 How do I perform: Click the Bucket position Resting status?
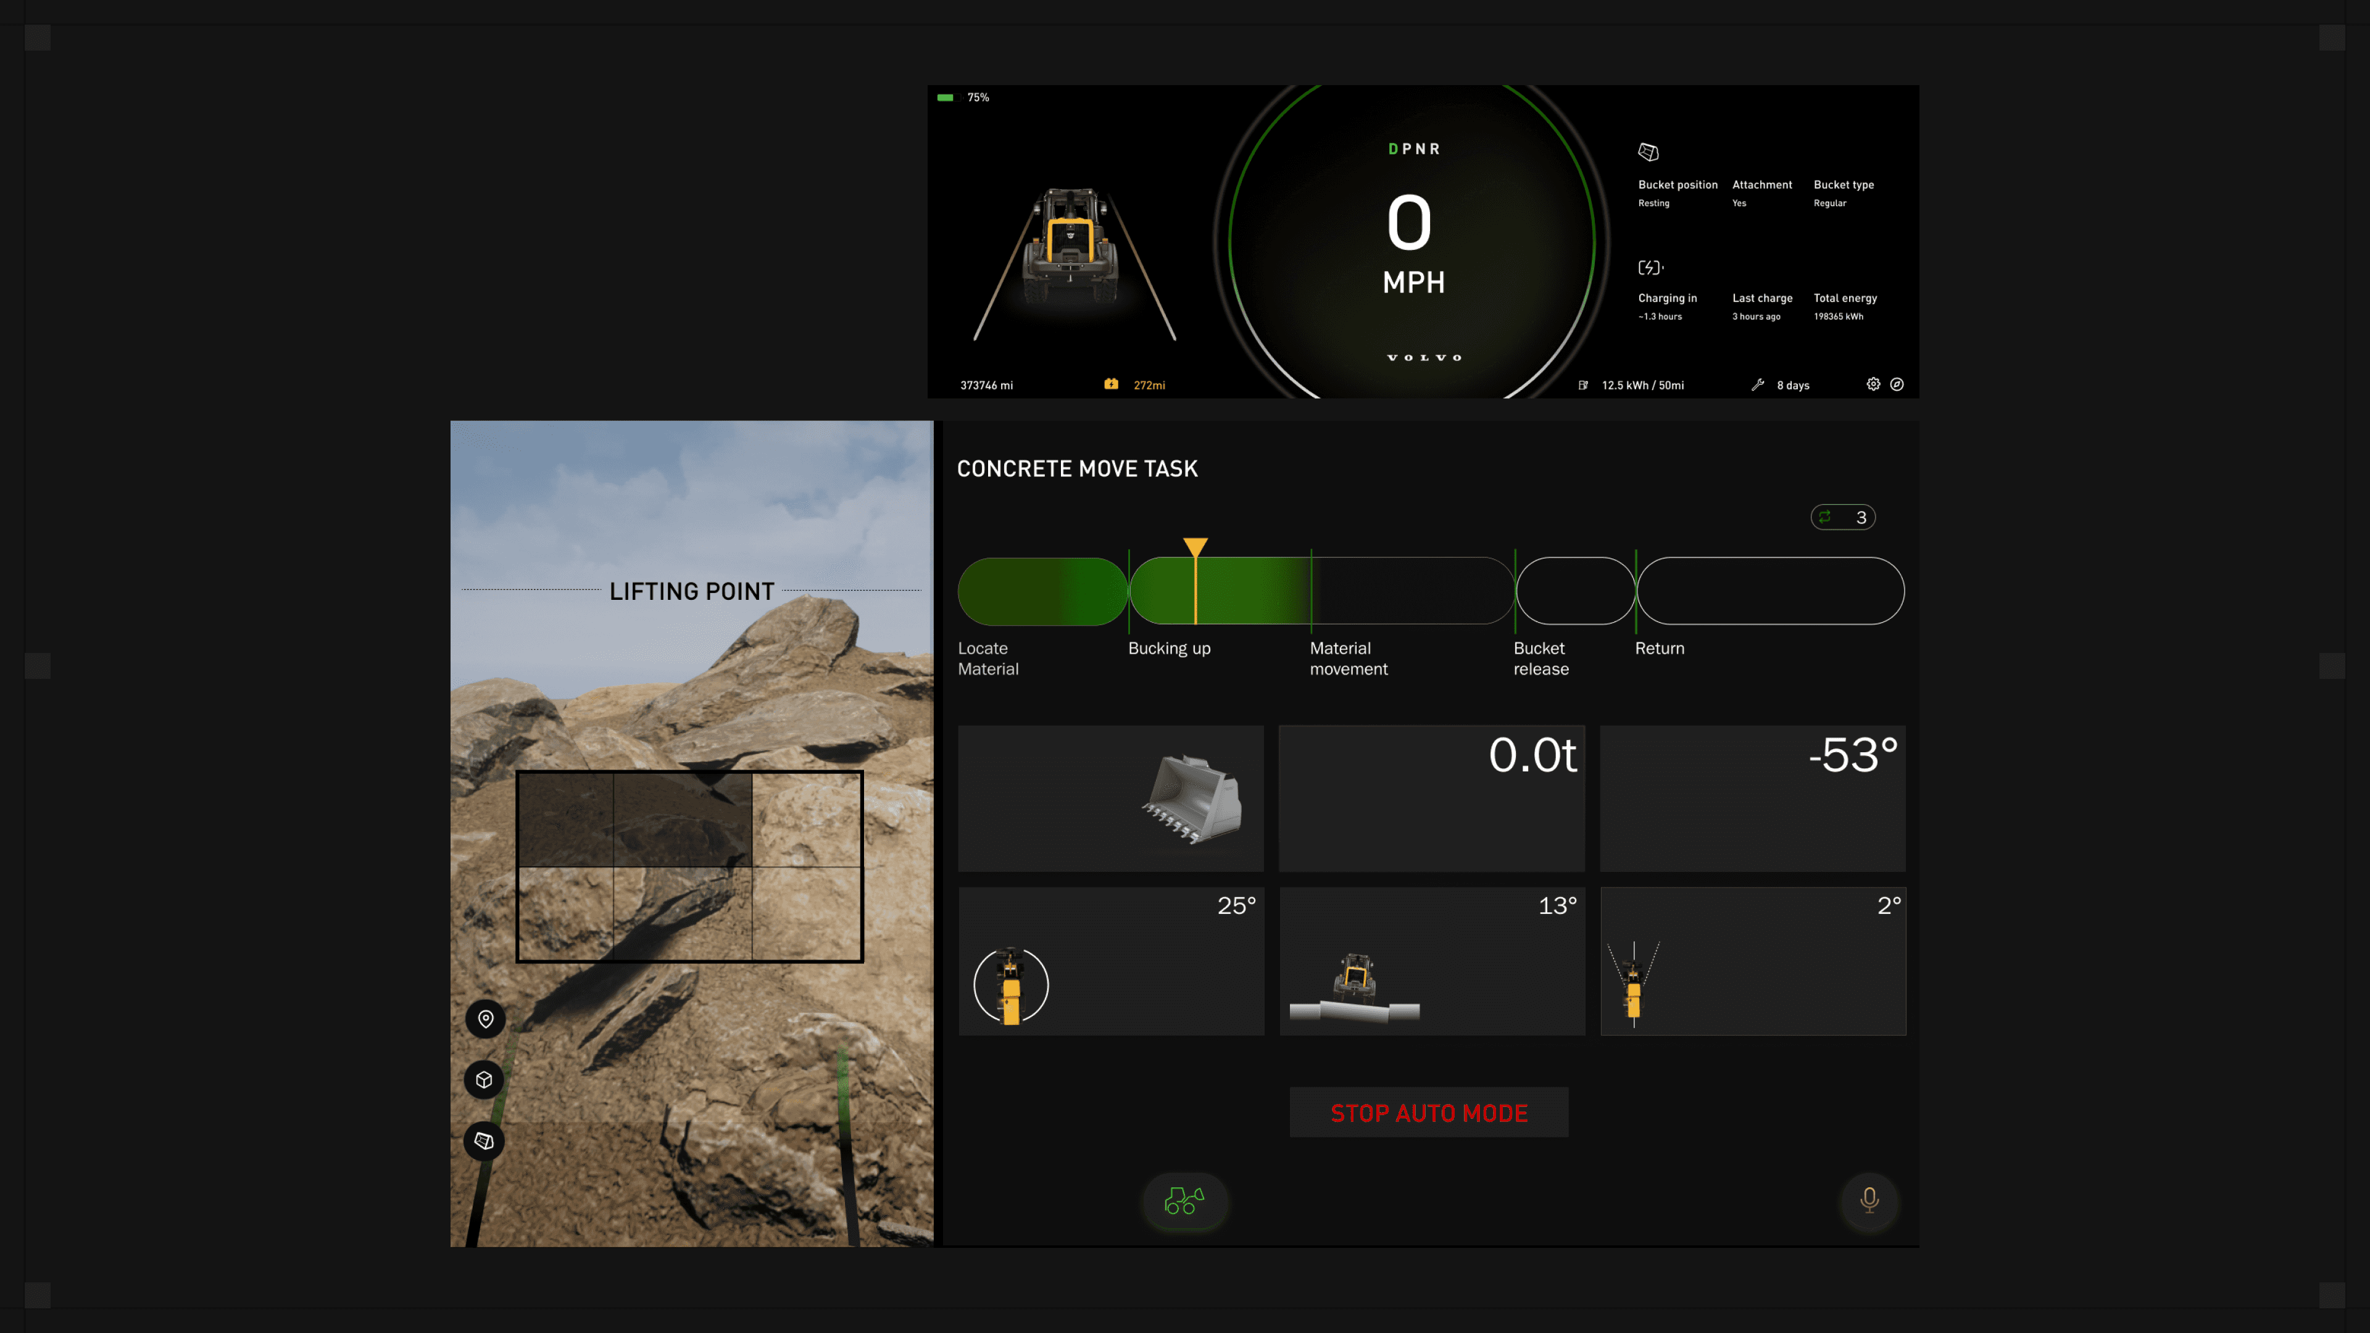click(1678, 193)
